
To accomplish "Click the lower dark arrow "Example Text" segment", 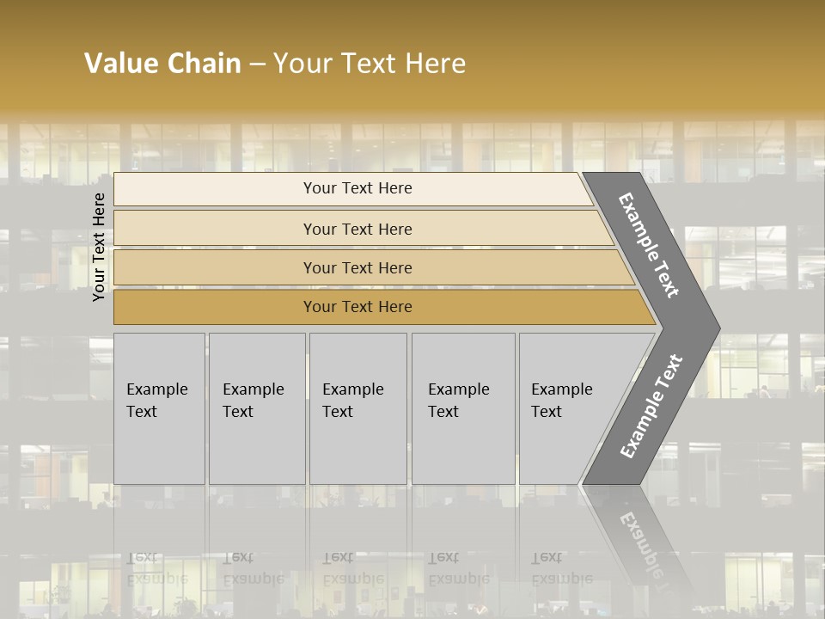I will [x=651, y=406].
